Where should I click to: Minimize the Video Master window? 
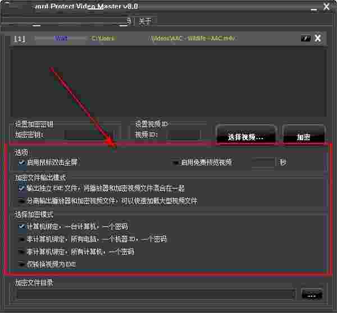314,9
